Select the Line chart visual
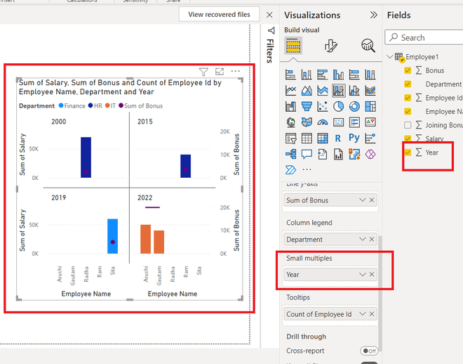This screenshot has width=463, height=364. [x=290, y=91]
